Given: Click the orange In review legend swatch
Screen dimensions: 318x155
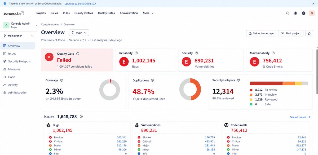Looking at the screenshot, I should click(x=251, y=95).
